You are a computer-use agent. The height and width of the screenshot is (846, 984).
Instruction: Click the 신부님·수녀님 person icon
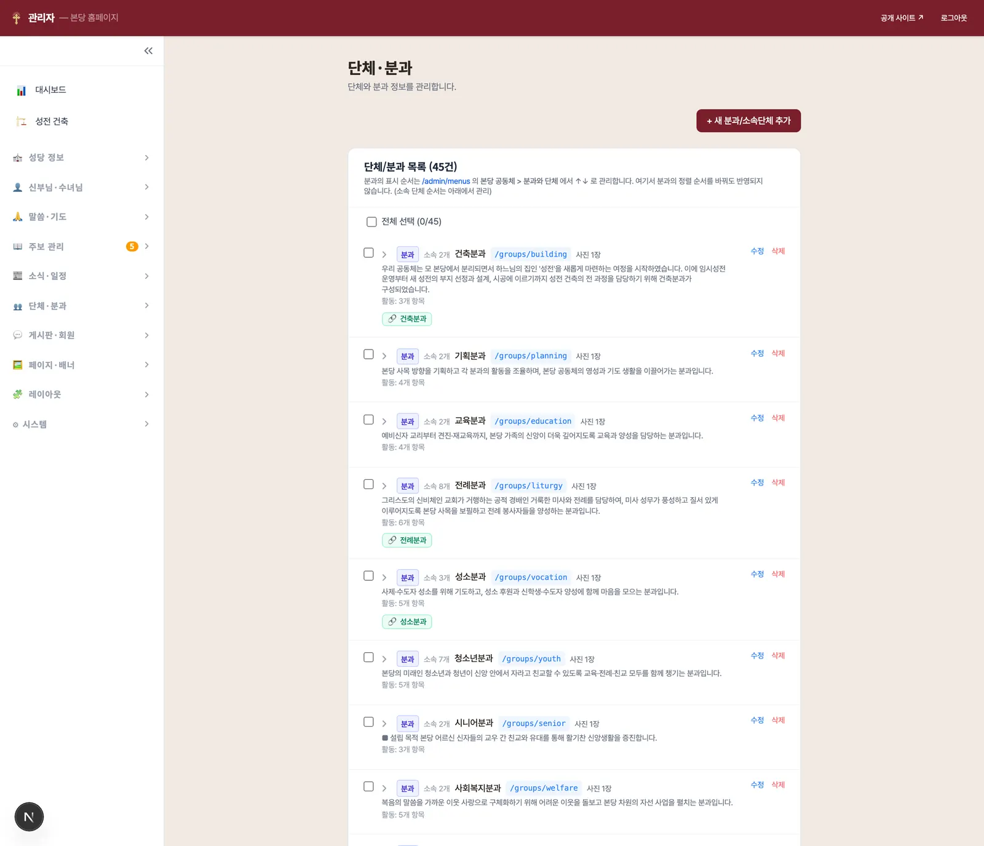(x=18, y=188)
